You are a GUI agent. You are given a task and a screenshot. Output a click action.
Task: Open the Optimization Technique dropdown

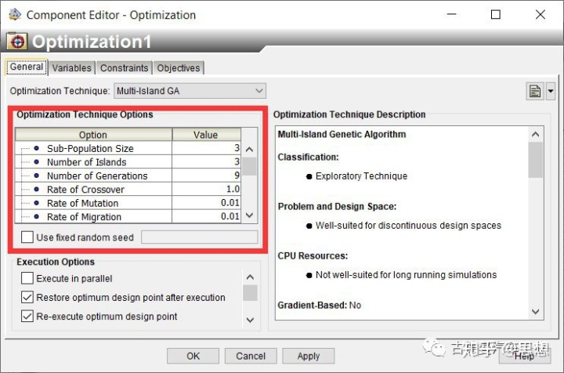pyautogui.click(x=190, y=92)
